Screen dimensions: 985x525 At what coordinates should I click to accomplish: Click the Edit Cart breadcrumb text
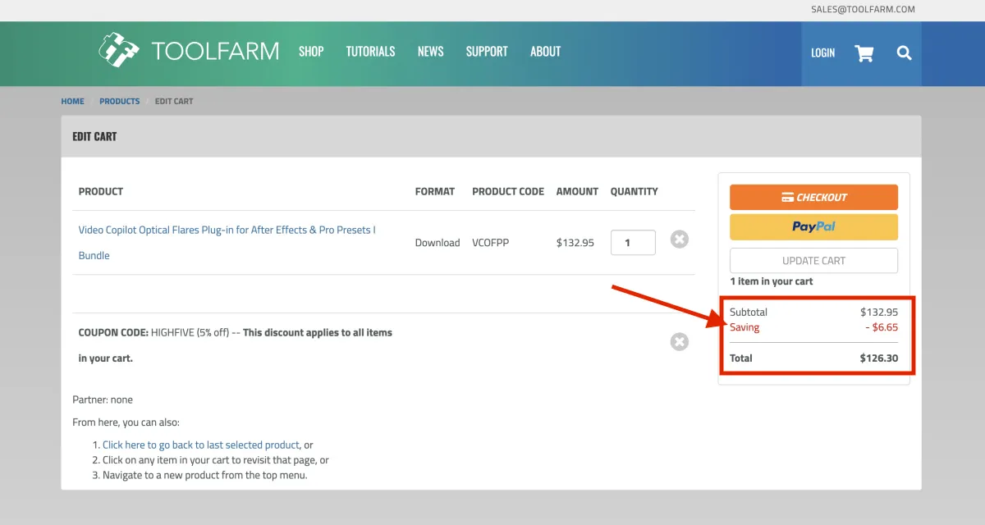point(174,102)
